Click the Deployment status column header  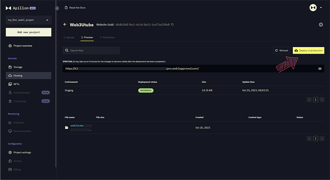coord(148,82)
